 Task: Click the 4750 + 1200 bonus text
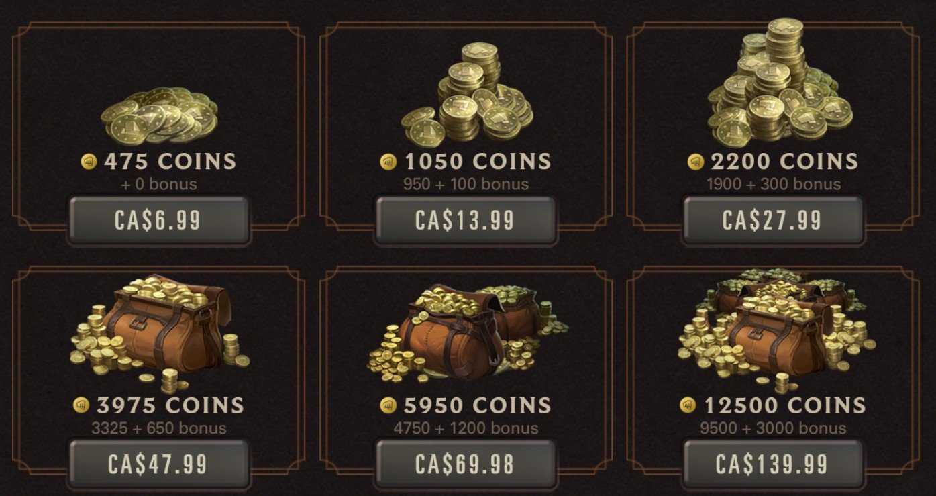pyautogui.click(x=466, y=428)
